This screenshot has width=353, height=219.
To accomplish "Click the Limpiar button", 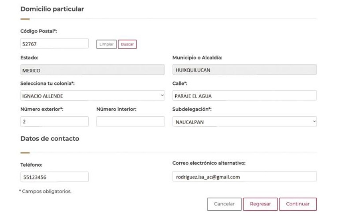I will coord(107,44).
